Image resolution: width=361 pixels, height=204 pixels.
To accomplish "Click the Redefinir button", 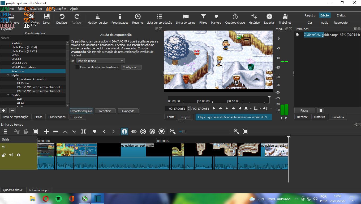I will (105, 111).
